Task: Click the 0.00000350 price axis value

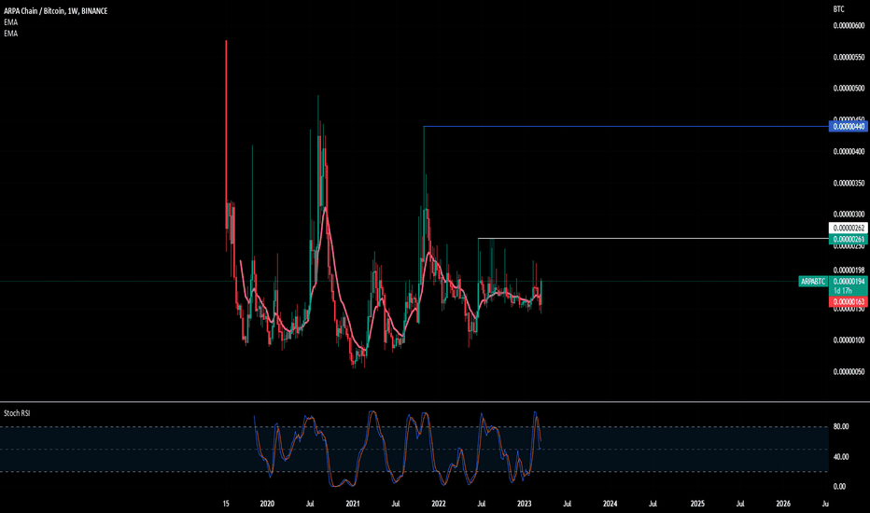Action: pyautogui.click(x=849, y=183)
